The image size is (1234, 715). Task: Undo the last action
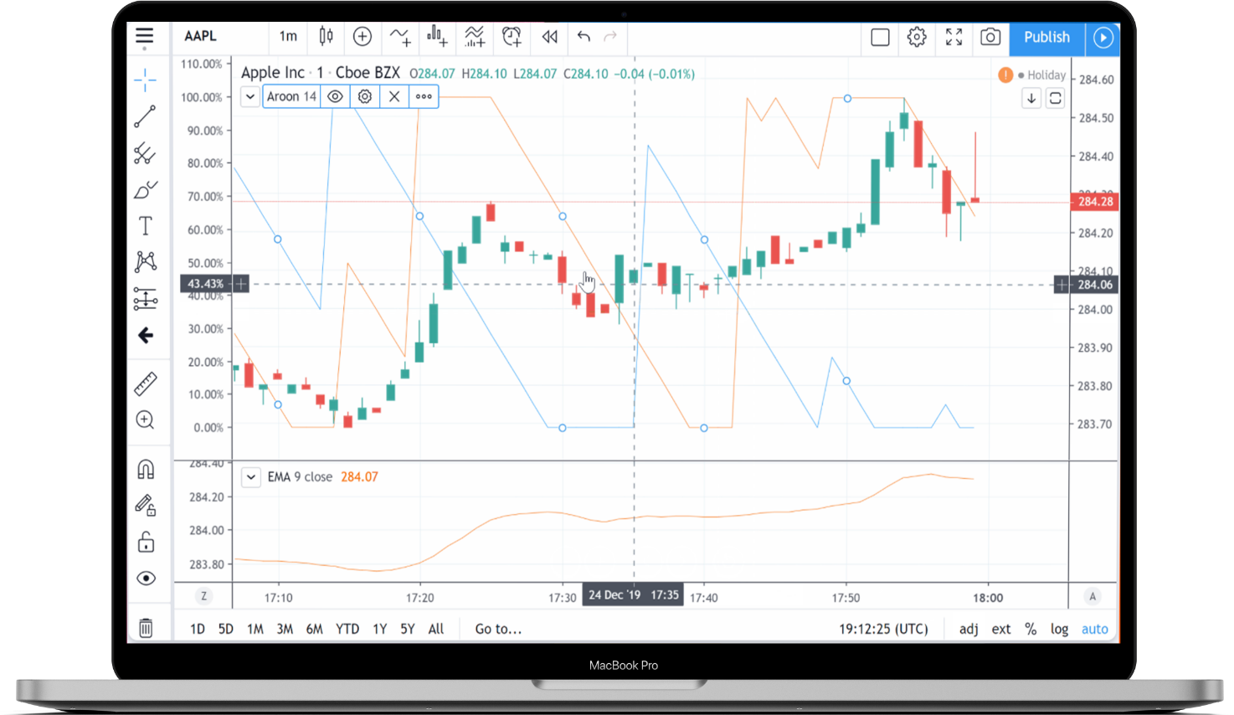(x=584, y=37)
